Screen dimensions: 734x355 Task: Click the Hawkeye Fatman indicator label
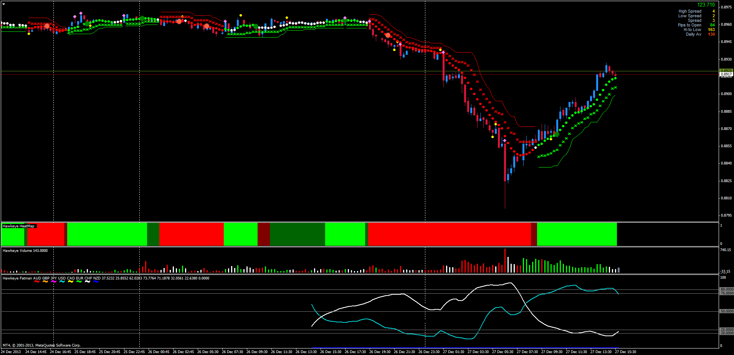(17, 278)
